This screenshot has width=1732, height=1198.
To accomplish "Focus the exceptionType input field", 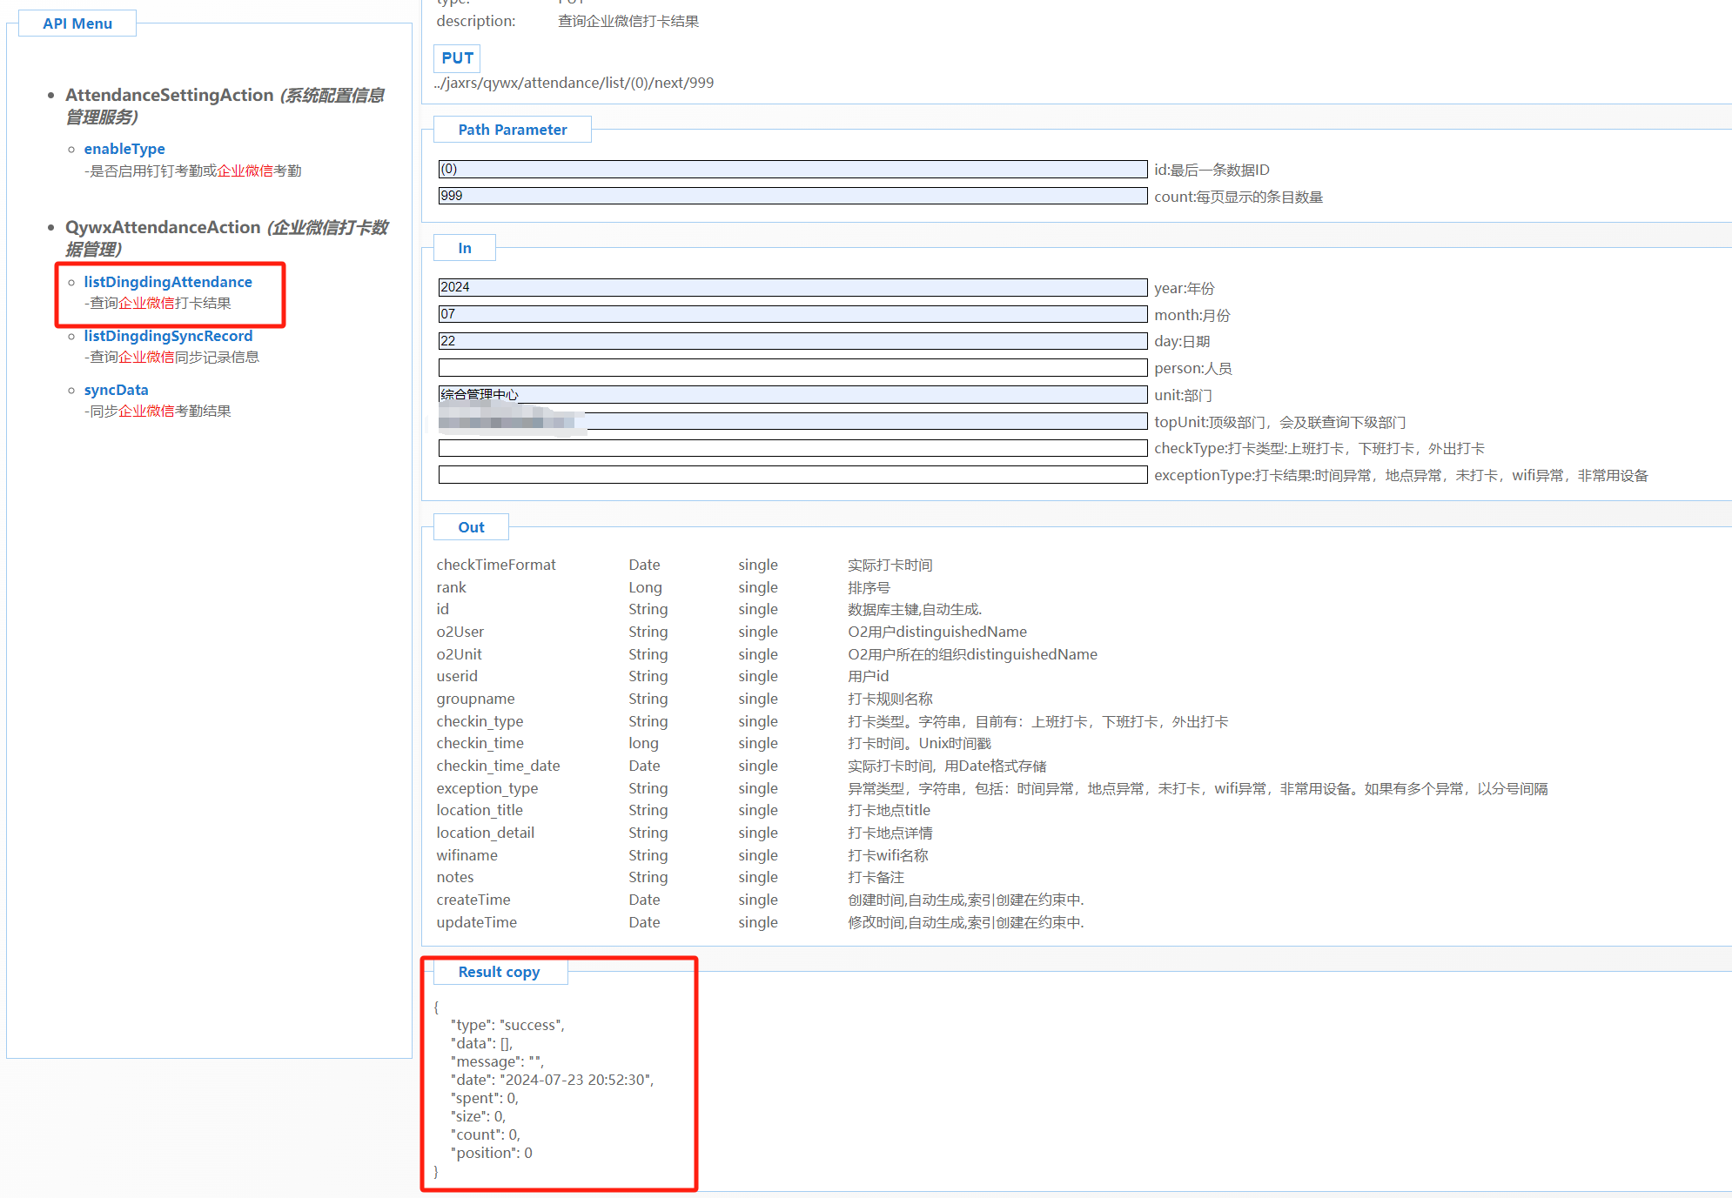I will click(x=792, y=475).
